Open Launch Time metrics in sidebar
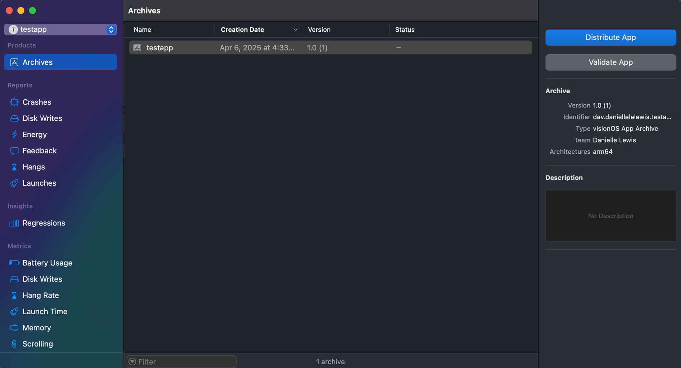Viewport: 681px width, 368px height. coord(45,312)
